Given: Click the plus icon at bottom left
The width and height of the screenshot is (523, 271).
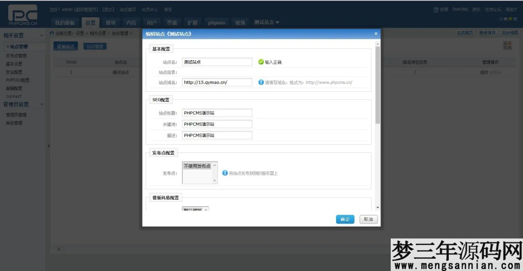Looking at the screenshot, I should 58,249.
